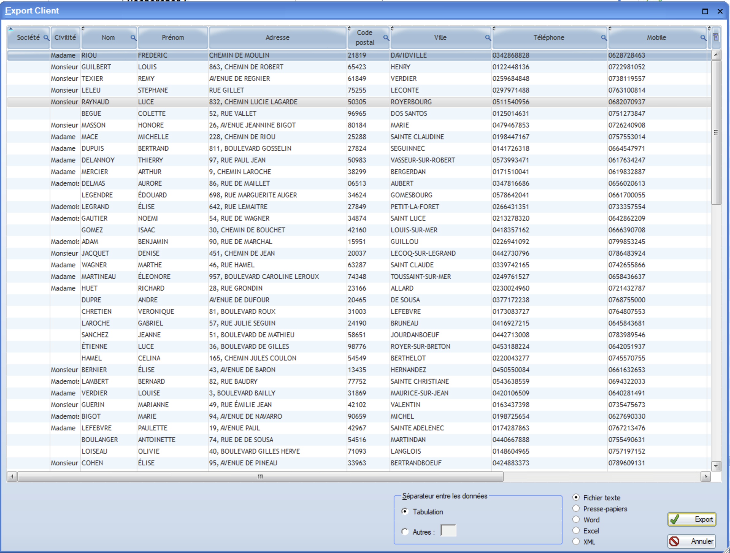Open the table column options icon
This screenshot has width=730, height=553.
pyautogui.click(x=716, y=37)
